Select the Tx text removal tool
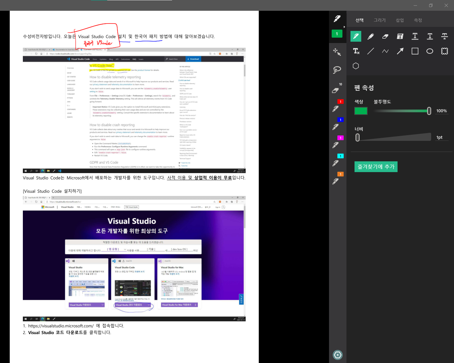Screen dimensions: 454x363 coord(356,51)
